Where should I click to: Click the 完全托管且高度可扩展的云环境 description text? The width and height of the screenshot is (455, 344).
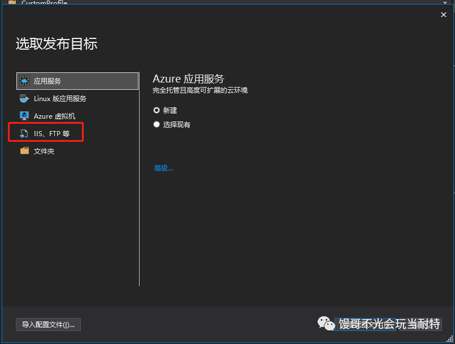[200, 90]
